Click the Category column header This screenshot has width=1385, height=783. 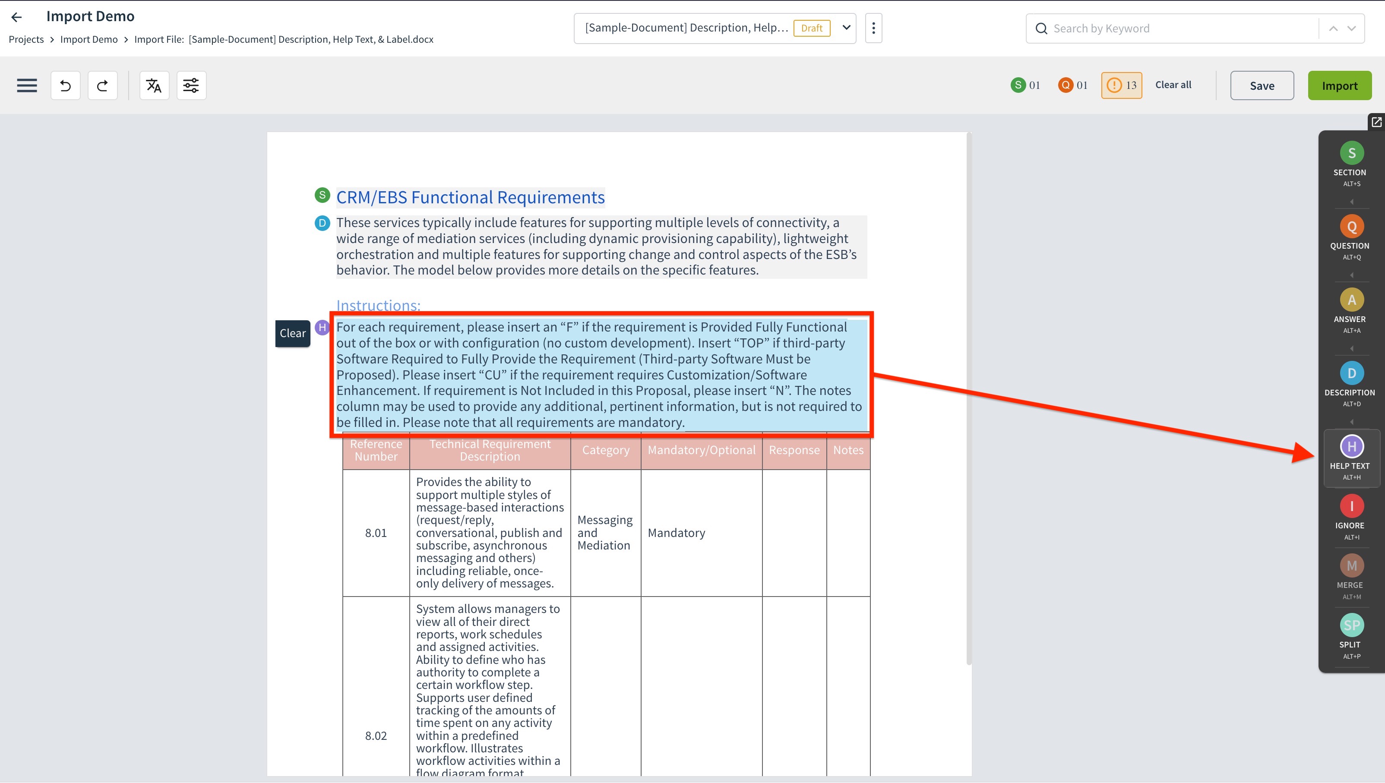pyautogui.click(x=606, y=450)
